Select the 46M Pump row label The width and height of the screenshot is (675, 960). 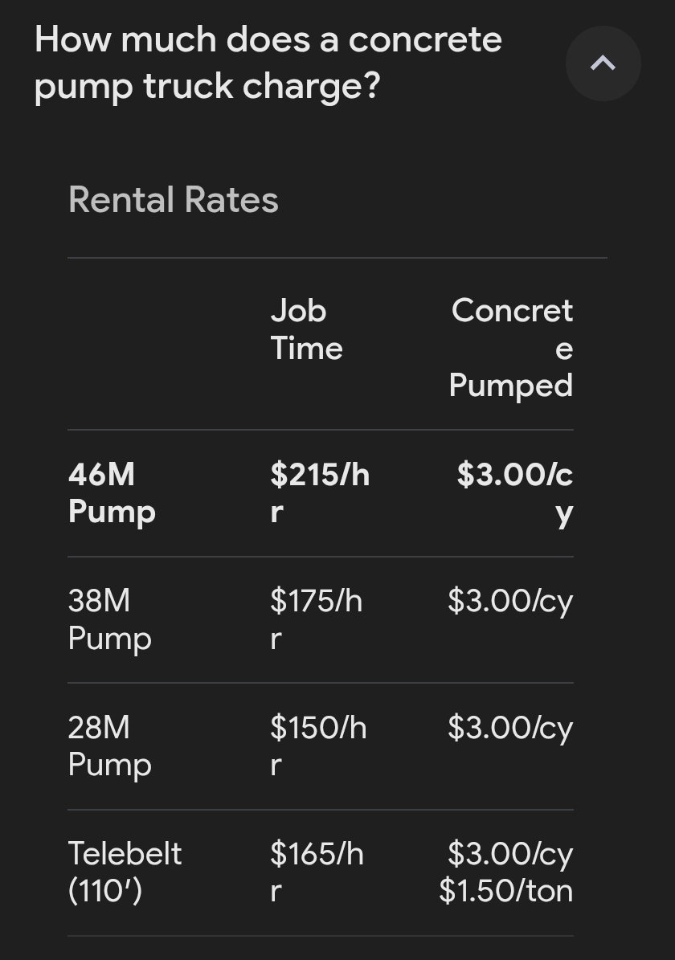112,493
